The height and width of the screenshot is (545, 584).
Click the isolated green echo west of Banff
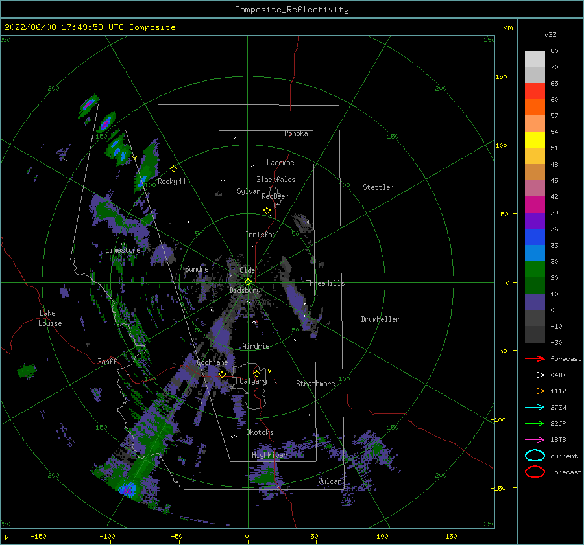(27, 371)
